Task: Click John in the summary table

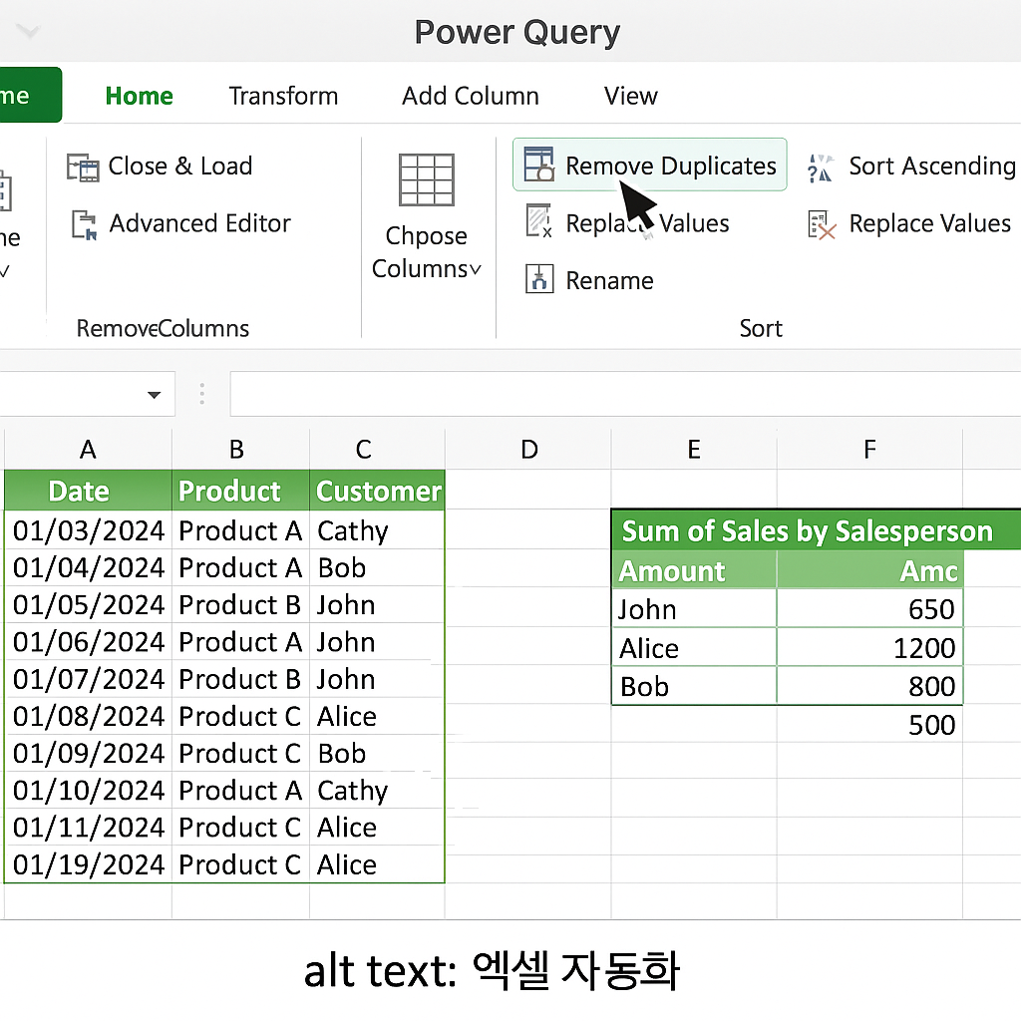Action: pyautogui.click(x=694, y=609)
